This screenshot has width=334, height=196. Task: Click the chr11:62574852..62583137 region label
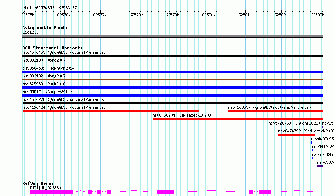(x=50, y=8)
